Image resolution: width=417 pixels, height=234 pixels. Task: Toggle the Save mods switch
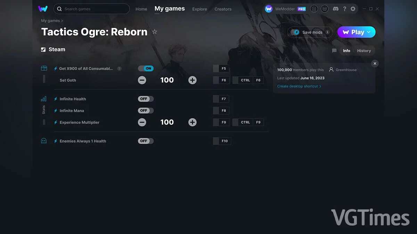[x=295, y=32]
